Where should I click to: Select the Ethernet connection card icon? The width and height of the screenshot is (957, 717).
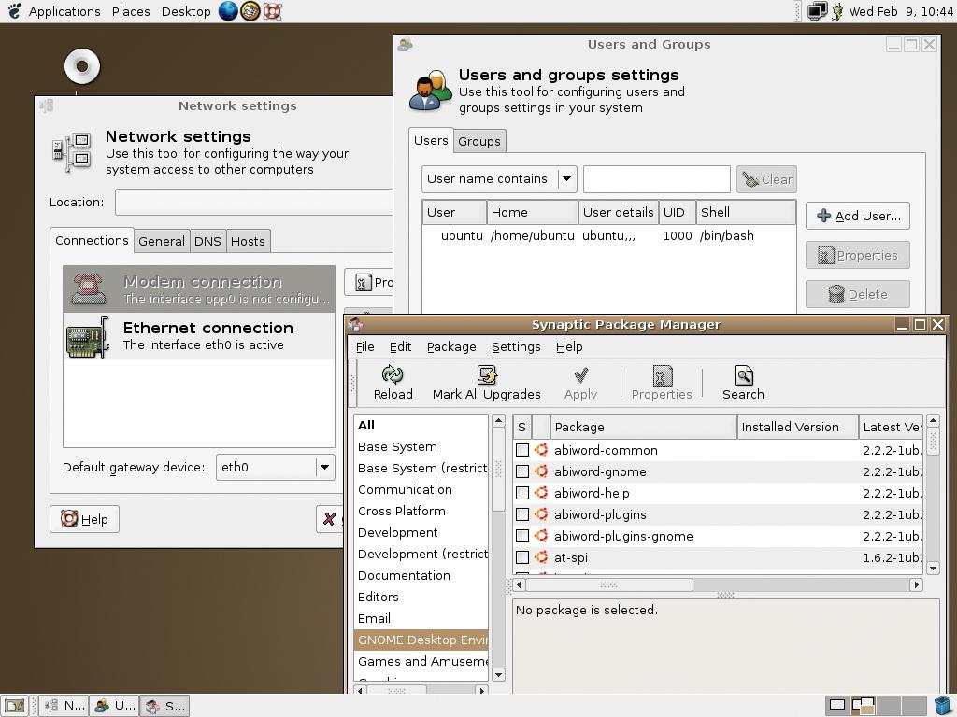click(88, 336)
